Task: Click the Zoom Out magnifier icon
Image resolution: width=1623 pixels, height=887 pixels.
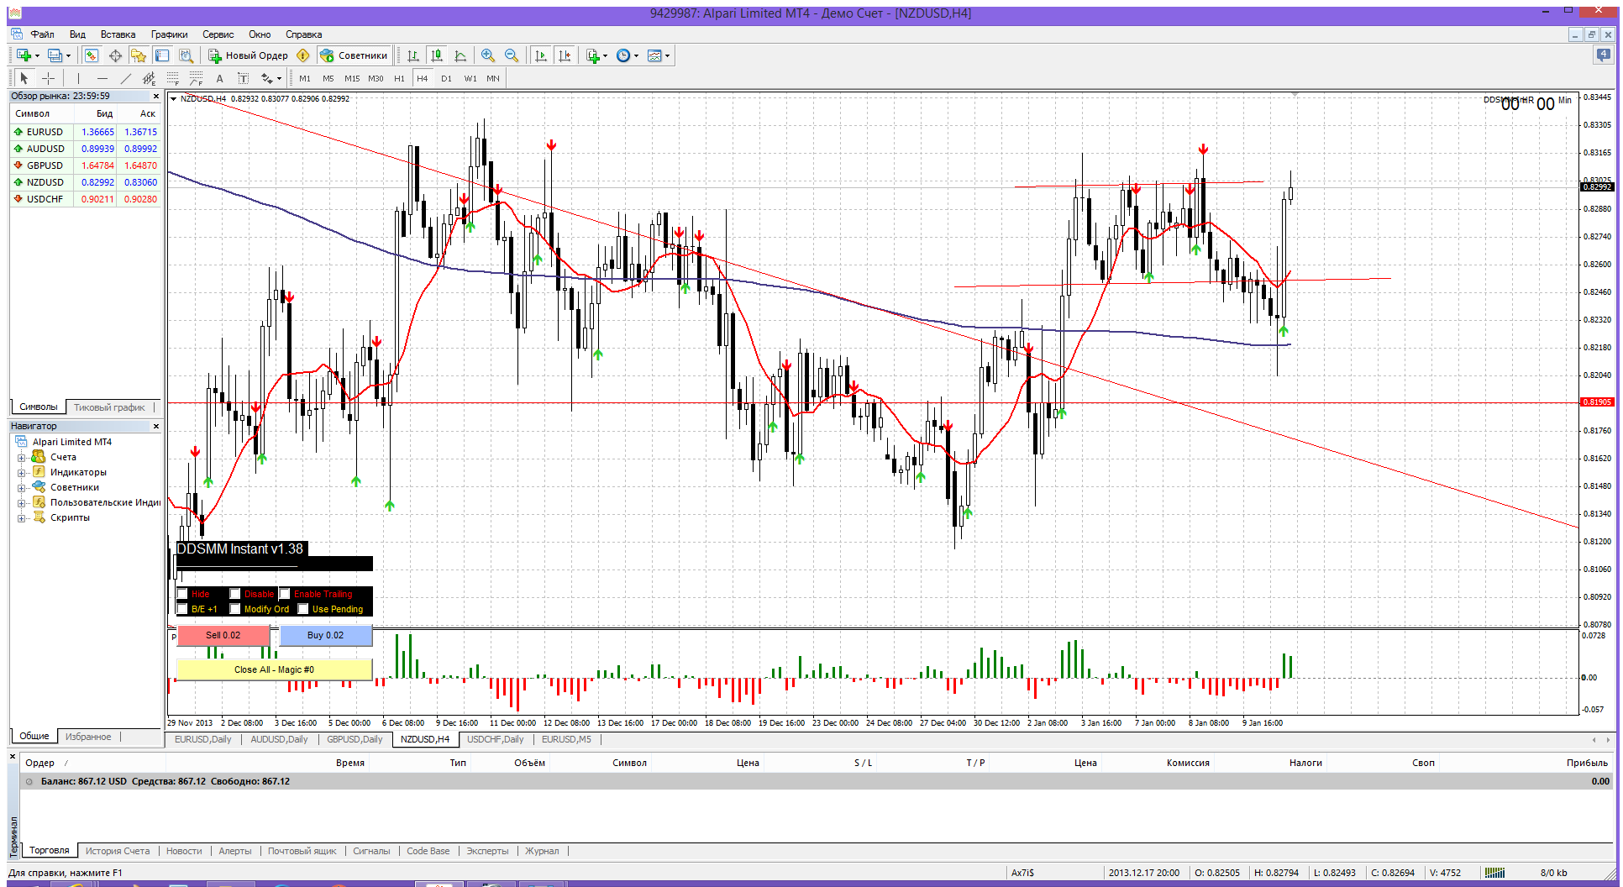Action: tap(512, 55)
